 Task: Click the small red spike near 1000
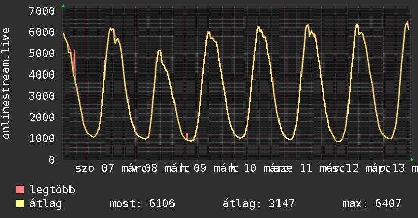[x=187, y=136]
